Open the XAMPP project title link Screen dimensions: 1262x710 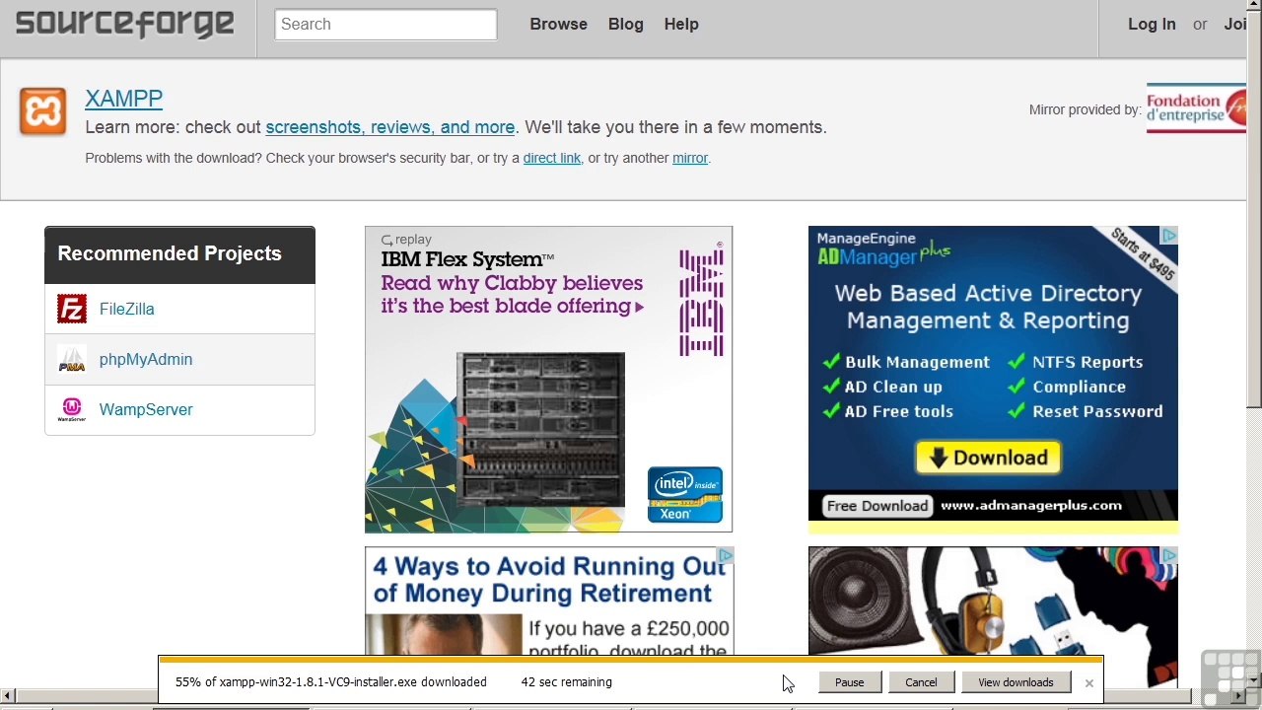pos(124,99)
